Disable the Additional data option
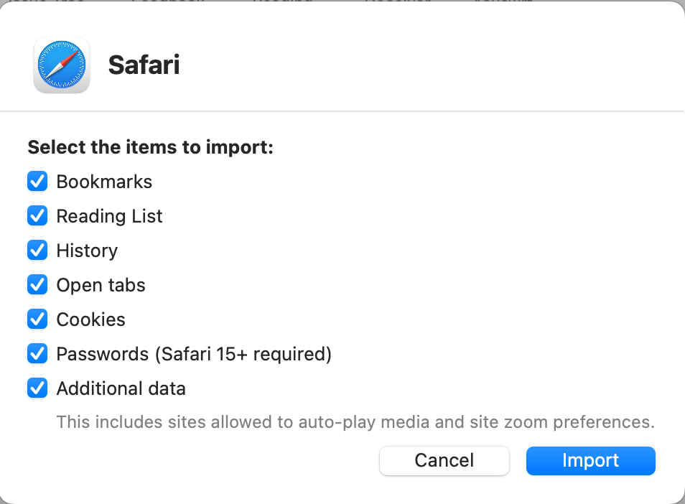The width and height of the screenshot is (685, 504). (37, 388)
